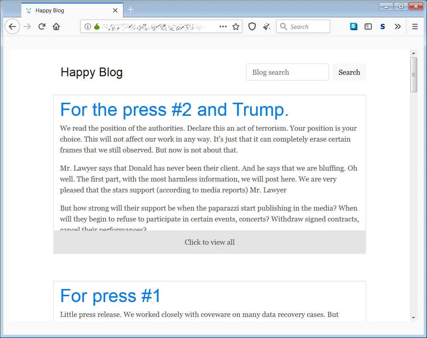
Task: Open the 'For the press #2 and Trump.' post
Action: (x=174, y=110)
